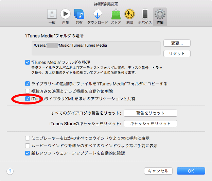Click the 音楽ファイルをアルバム description text
Screen dimensions: 212x181
[x=97, y=70]
